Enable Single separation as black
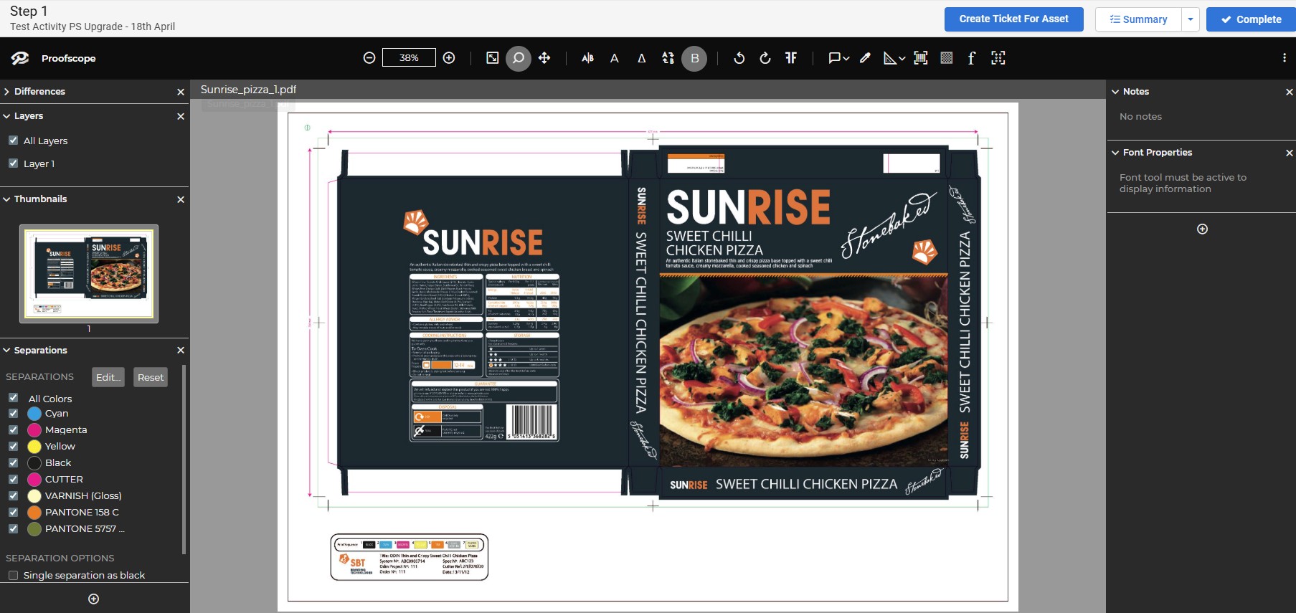Screen dimensions: 1296x613 click(13, 575)
